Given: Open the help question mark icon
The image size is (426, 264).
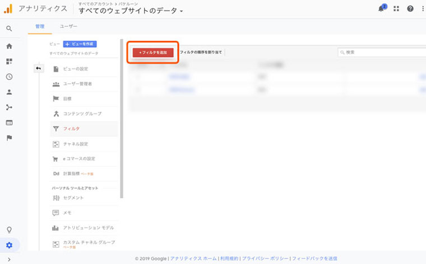Looking at the screenshot, I should [410, 9].
